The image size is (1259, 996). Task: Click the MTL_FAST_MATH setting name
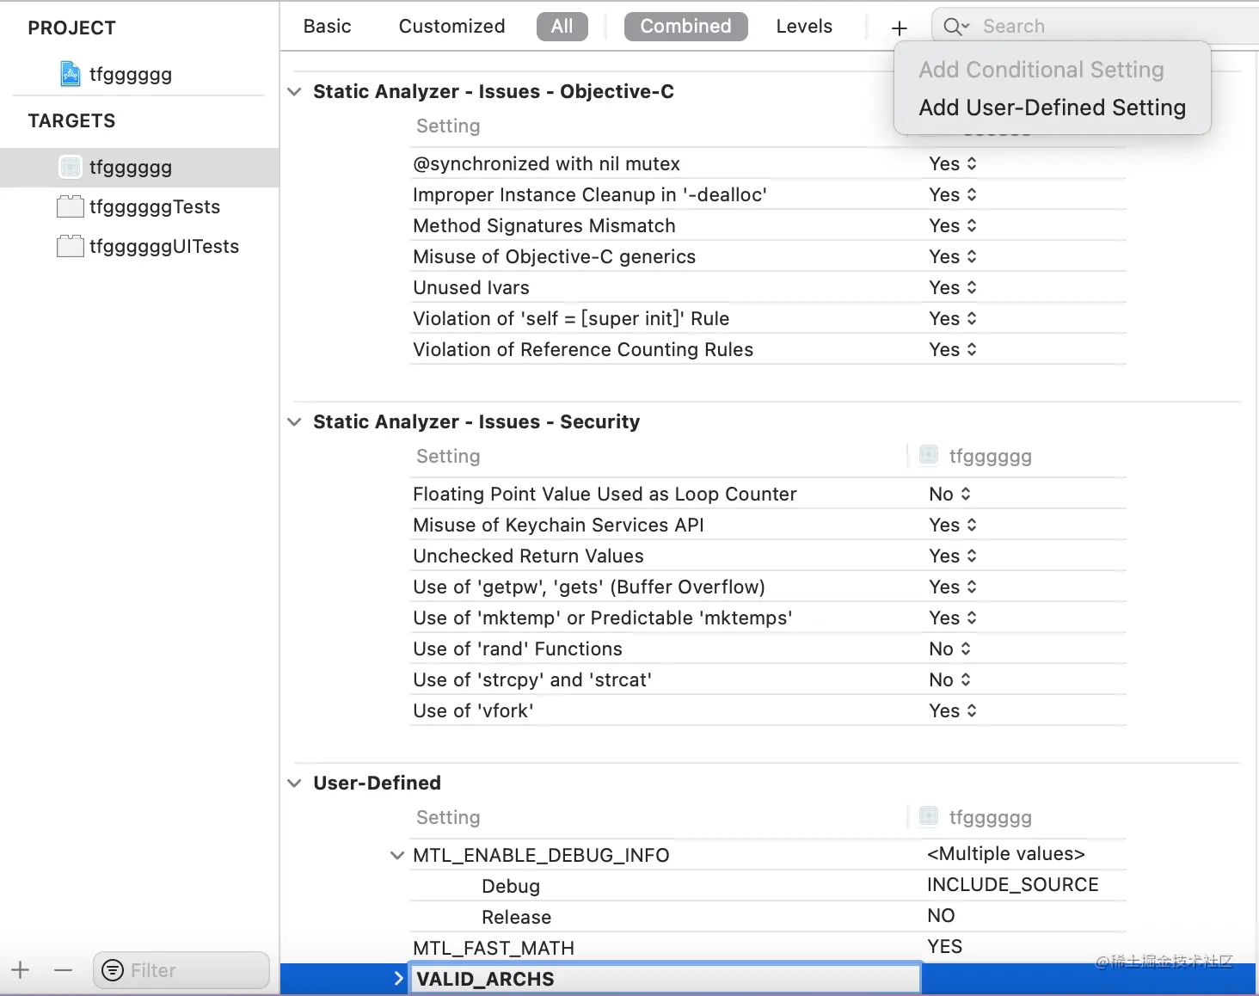pos(494,948)
